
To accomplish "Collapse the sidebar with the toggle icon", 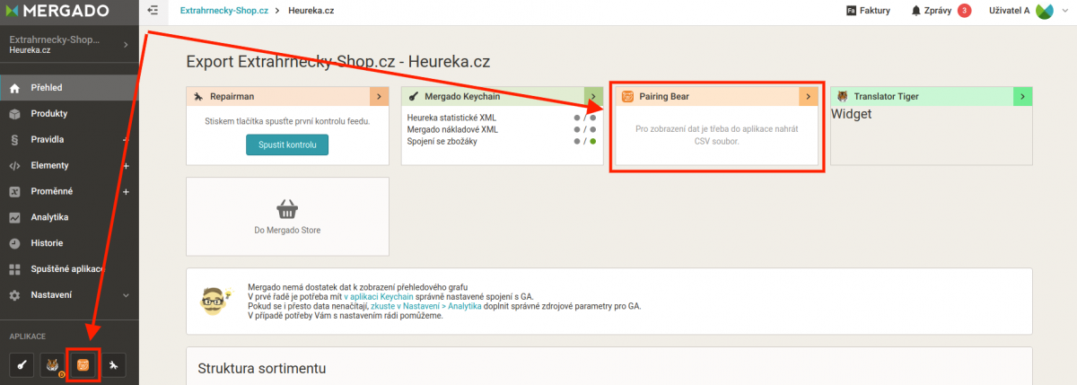I will point(153,11).
